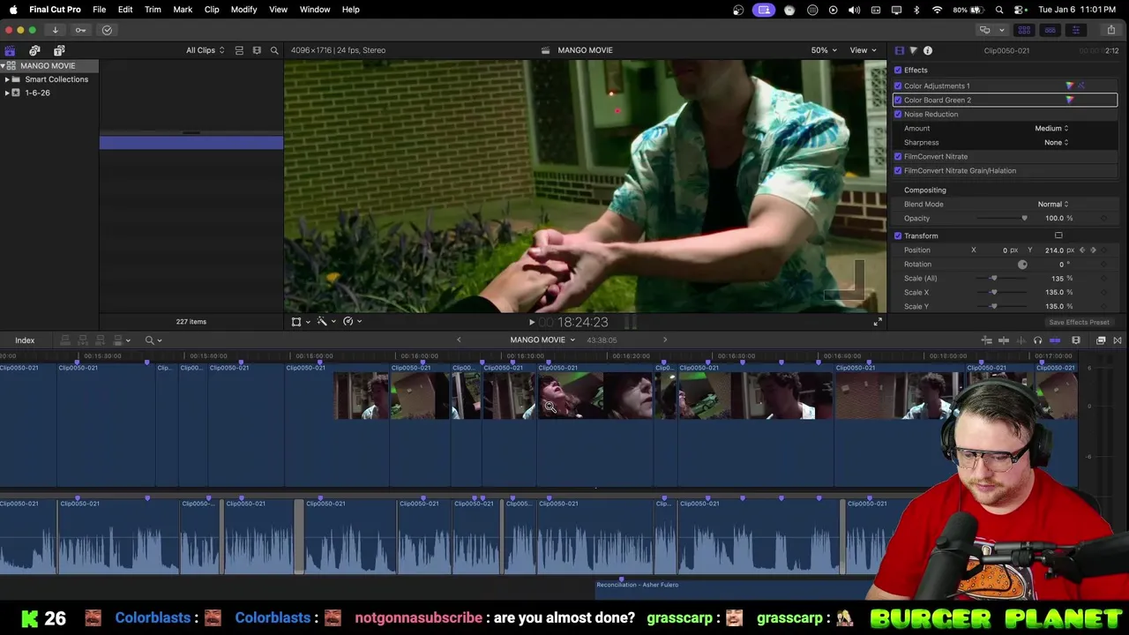This screenshot has height=635, width=1129.
Task: Click the magic wand icon on Color Adjustments 1
Action: click(x=1081, y=86)
